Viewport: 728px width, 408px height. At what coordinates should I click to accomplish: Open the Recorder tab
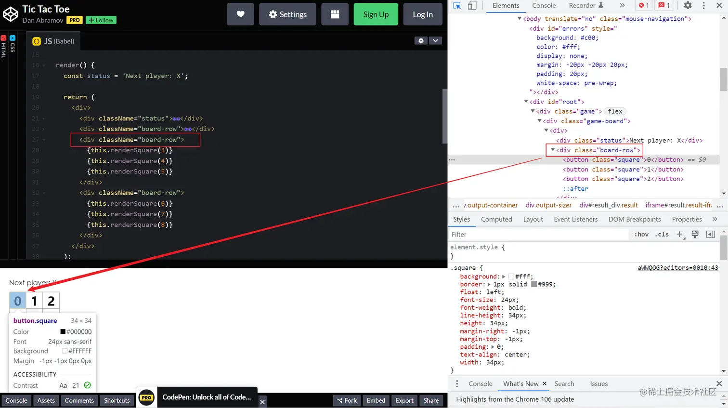pos(586,6)
